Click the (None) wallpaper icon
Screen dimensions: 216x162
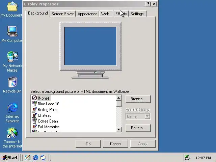pos(34,98)
